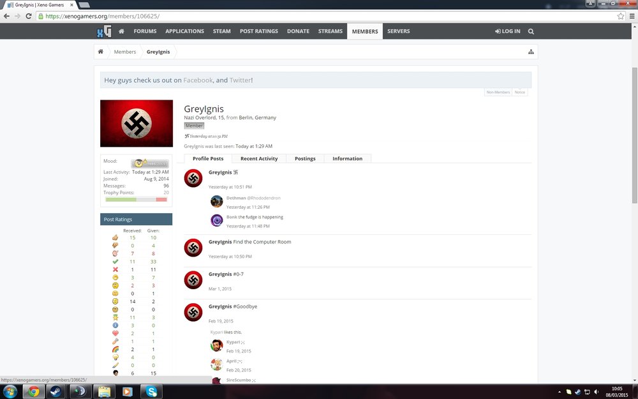
Task: Select the Profile Posts tab
Action: [x=208, y=159]
